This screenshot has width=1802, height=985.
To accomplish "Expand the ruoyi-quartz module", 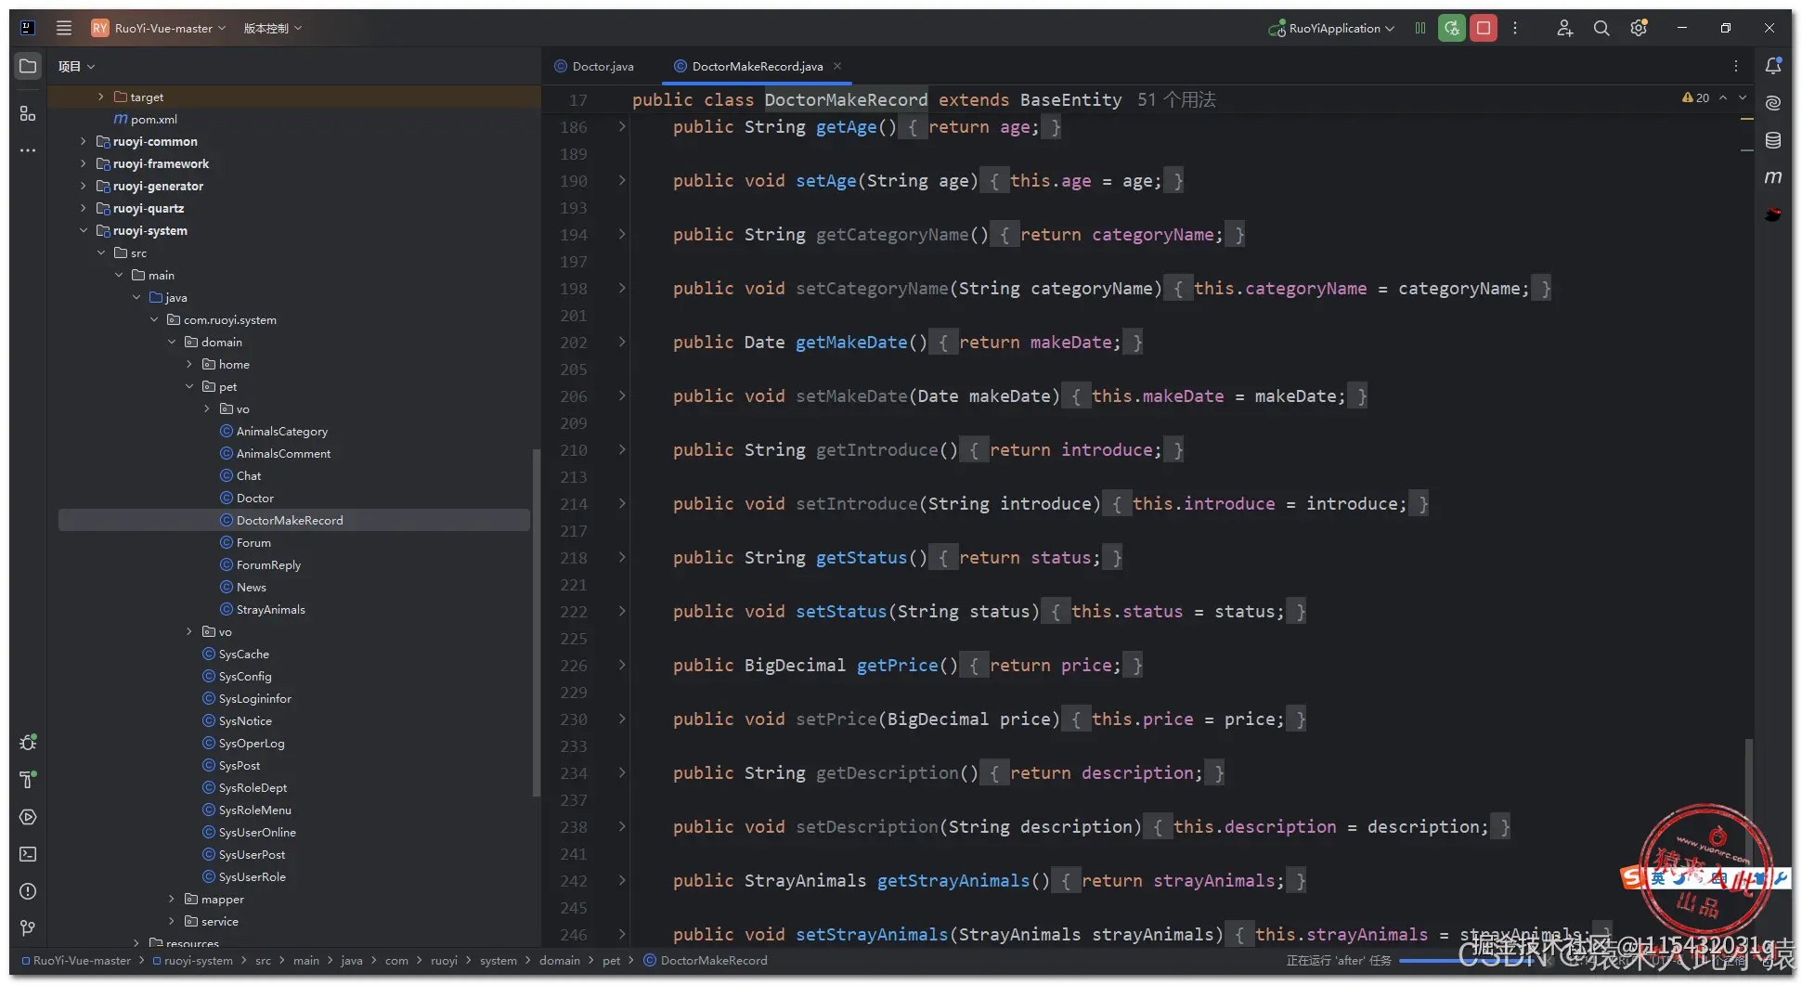I will point(84,208).
